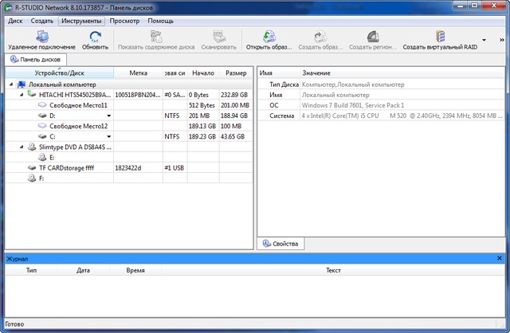
Task: Click the Создать виртуальный RAID icon
Action: click(x=440, y=36)
